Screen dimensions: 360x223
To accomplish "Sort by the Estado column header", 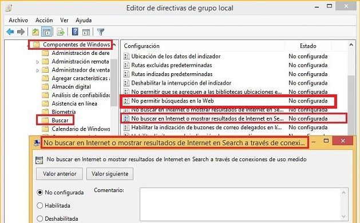I will click(308, 46).
